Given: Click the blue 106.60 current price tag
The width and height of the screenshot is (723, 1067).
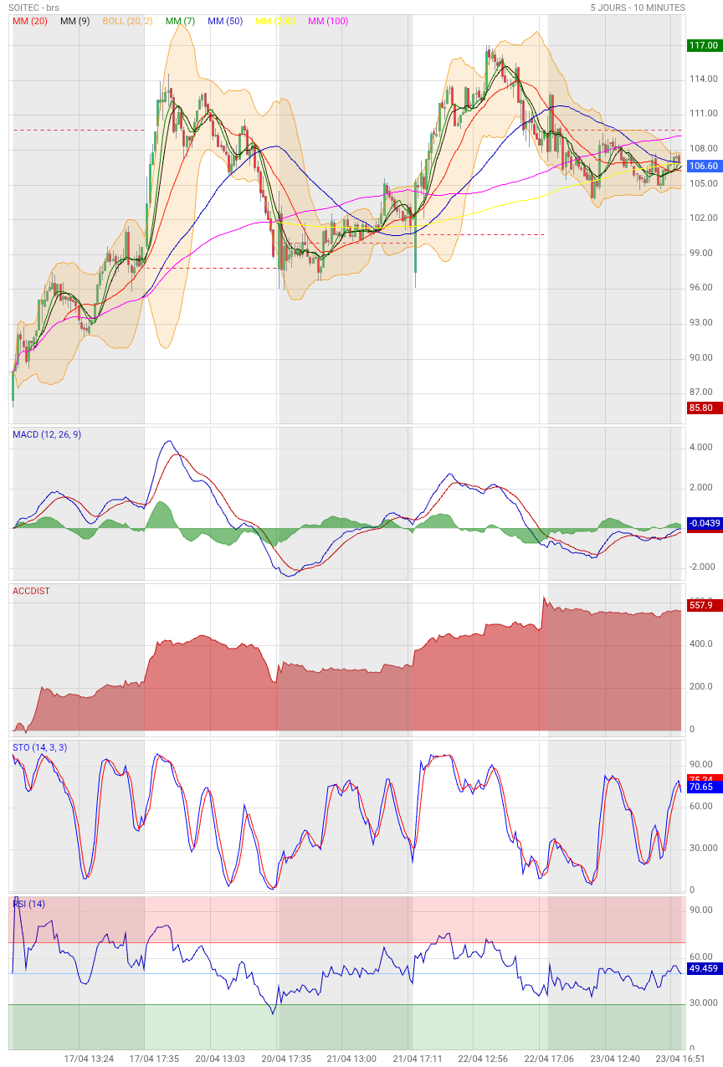Looking at the screenshot, I should pyautogui.click(x=704, y=167).
